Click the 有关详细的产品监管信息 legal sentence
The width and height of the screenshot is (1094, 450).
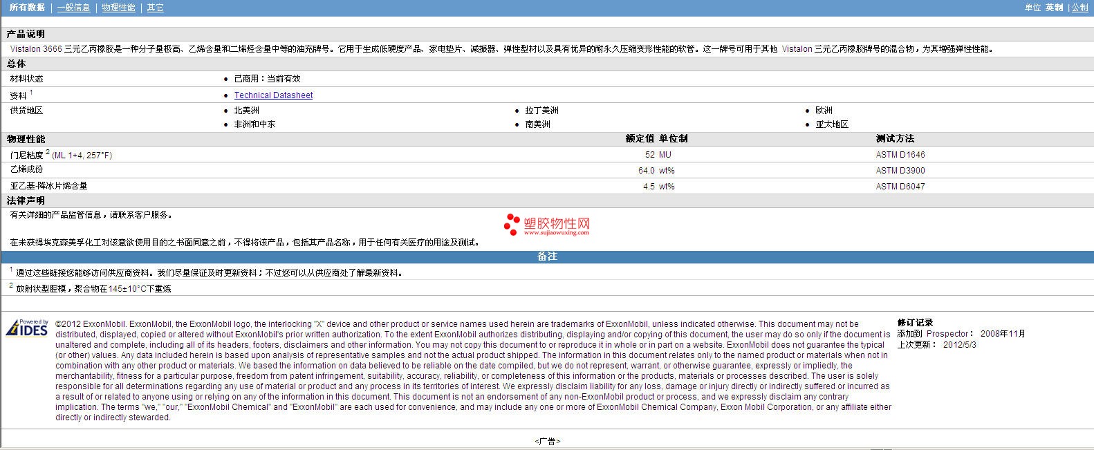tap(91, 215)
